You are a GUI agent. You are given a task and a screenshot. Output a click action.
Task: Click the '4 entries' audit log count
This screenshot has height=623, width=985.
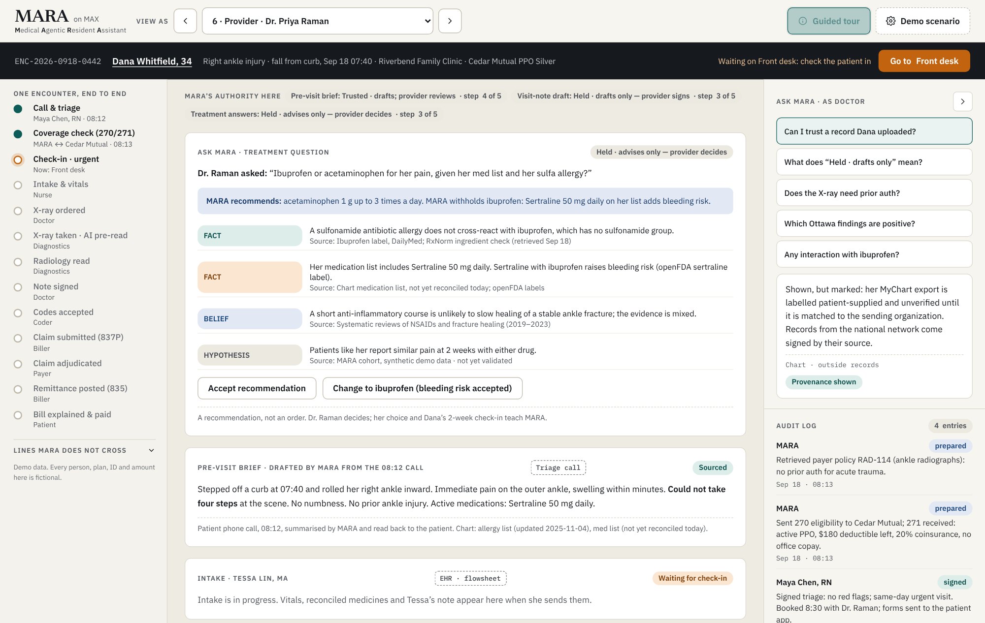pyautogui.click(x=950, y=426)
